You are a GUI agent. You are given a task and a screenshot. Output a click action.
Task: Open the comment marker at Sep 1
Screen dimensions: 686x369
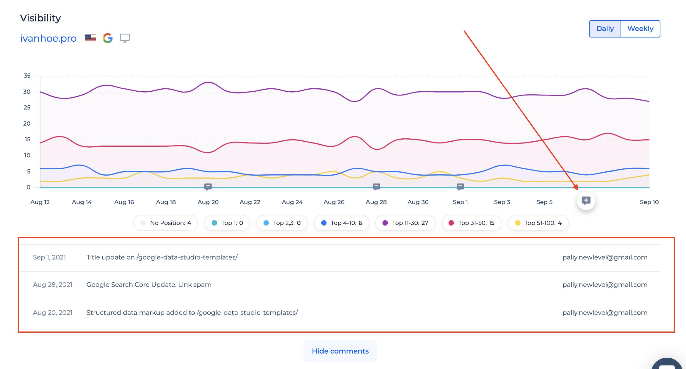[460, 187]
